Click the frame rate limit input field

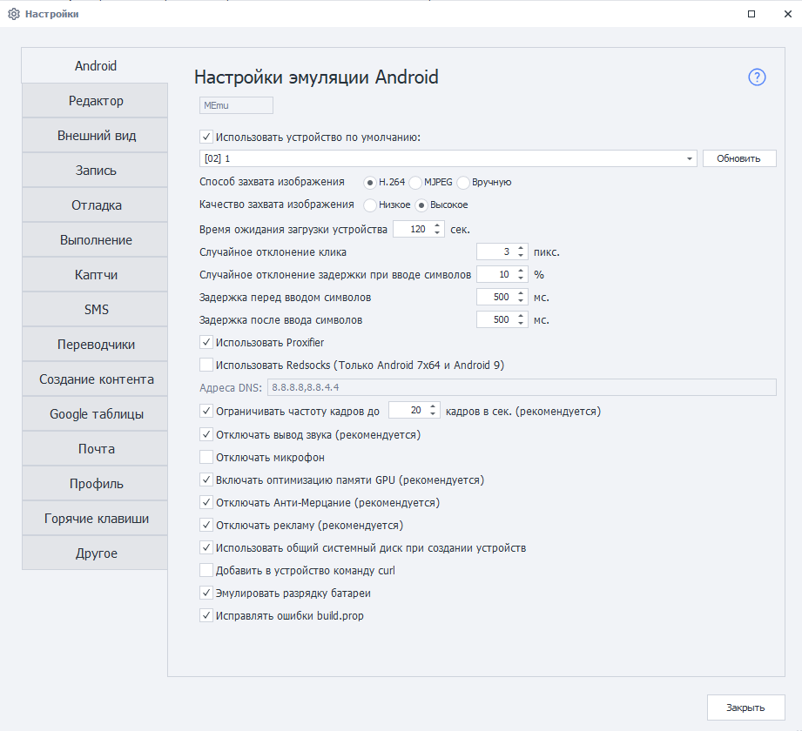click(406, 411)
